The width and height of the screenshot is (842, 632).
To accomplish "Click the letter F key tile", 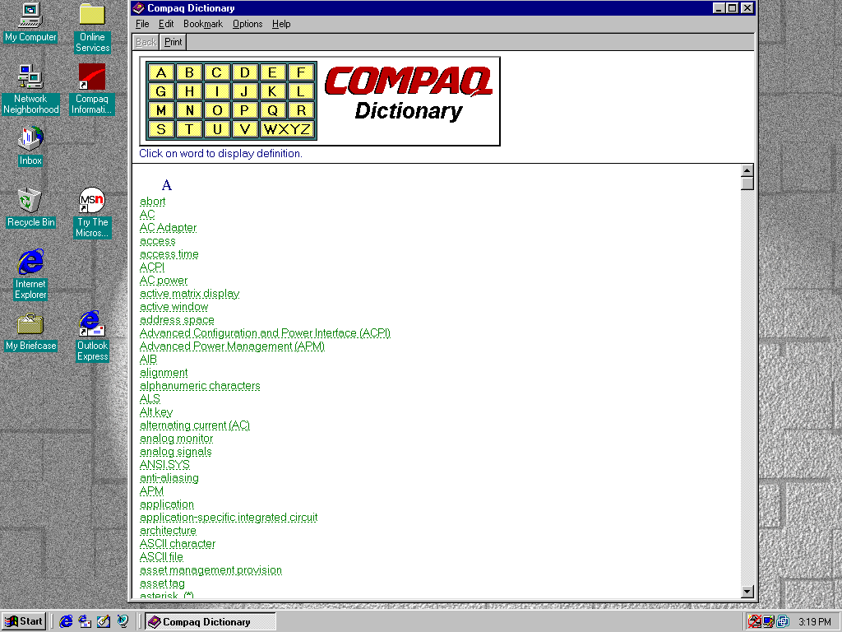I will 301,72.
